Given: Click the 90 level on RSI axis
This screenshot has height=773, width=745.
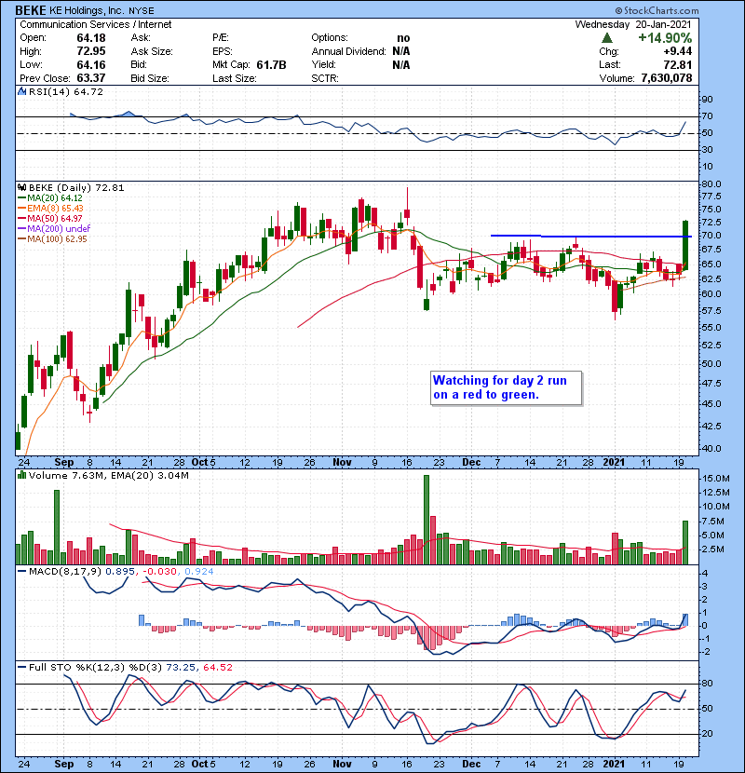Looking at the screenshot, I should [708, 100].
